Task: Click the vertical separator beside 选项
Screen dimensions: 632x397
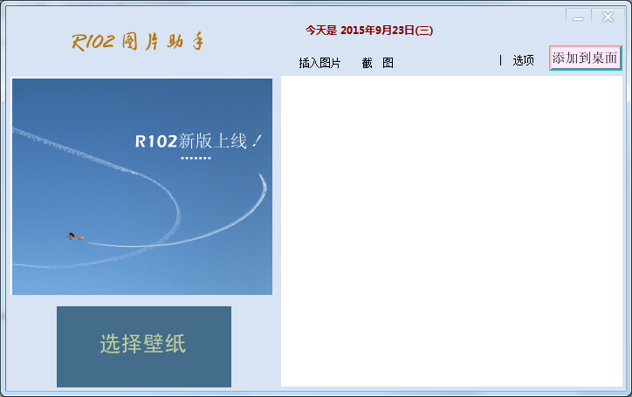Action: (500, 60)
